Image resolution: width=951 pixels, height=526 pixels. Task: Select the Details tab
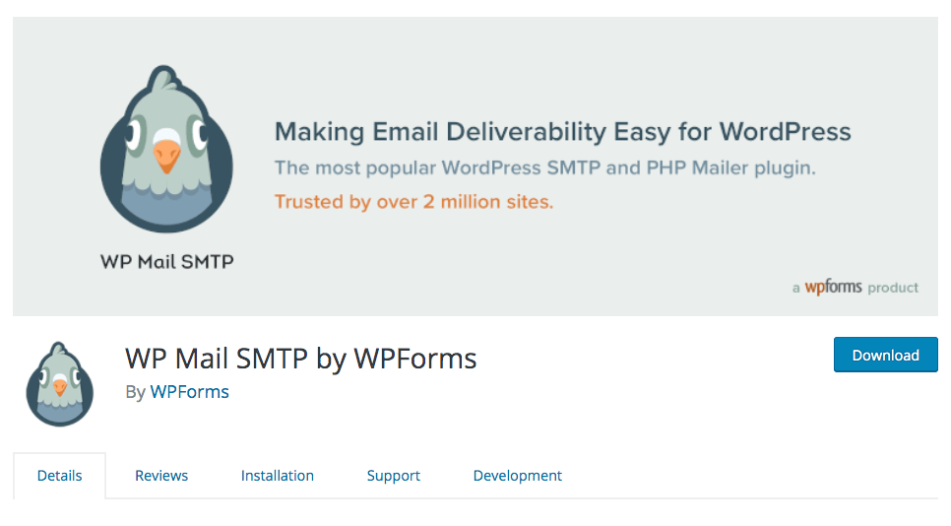[59, 476]
